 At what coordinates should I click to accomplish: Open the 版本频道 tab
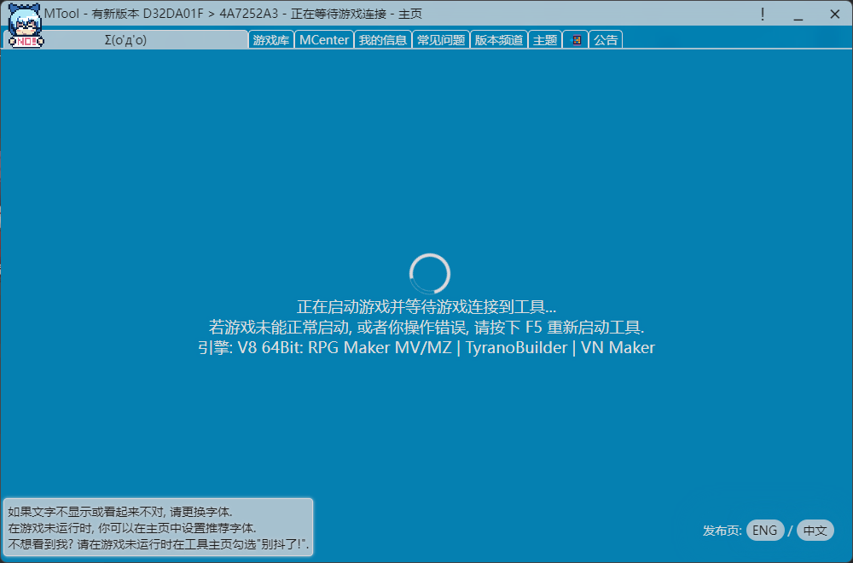499,40
